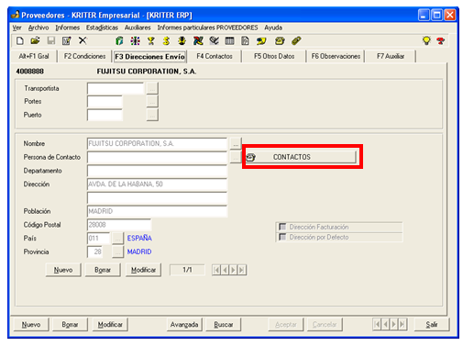
Task: Switch to the F7 Auxiliar tab
Action: pos(391,56)
